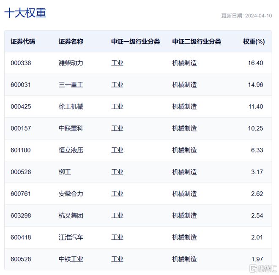Screen dimensions: 279x275
Task: Select security name 安徽合力
Action: click(x=71, y=194)
